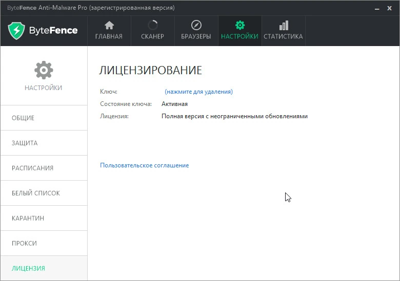400x281 pixels.
Task: Click the Активная key status text
Action: 174,104
